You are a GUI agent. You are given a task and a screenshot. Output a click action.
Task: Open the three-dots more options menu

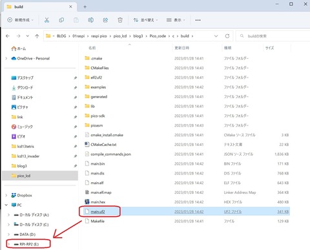click(198, 20)
